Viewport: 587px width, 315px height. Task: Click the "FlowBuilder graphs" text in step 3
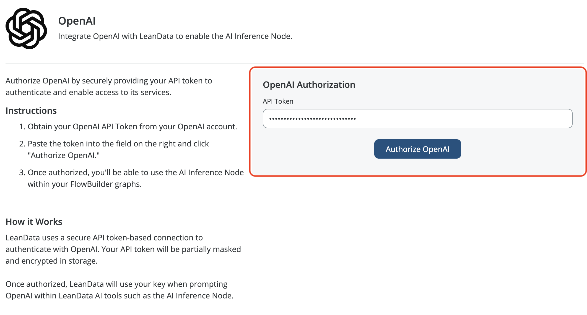pyautogui.click(x=106, y=184)
